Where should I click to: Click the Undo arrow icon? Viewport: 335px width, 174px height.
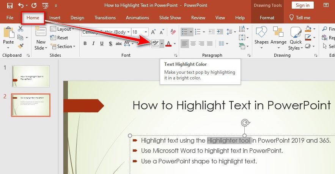pyautogui.click(x=21, y=5)
